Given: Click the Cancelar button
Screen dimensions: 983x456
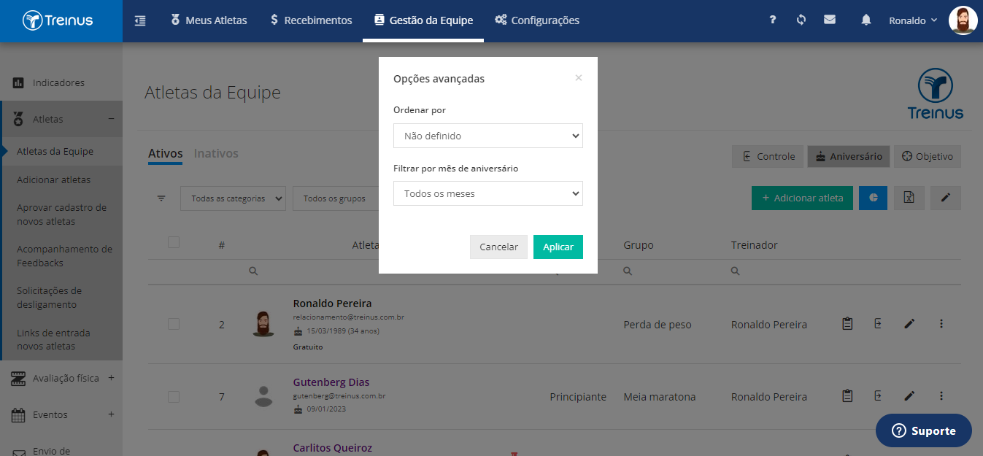Looking at the screenshot, I should point(498,247).
